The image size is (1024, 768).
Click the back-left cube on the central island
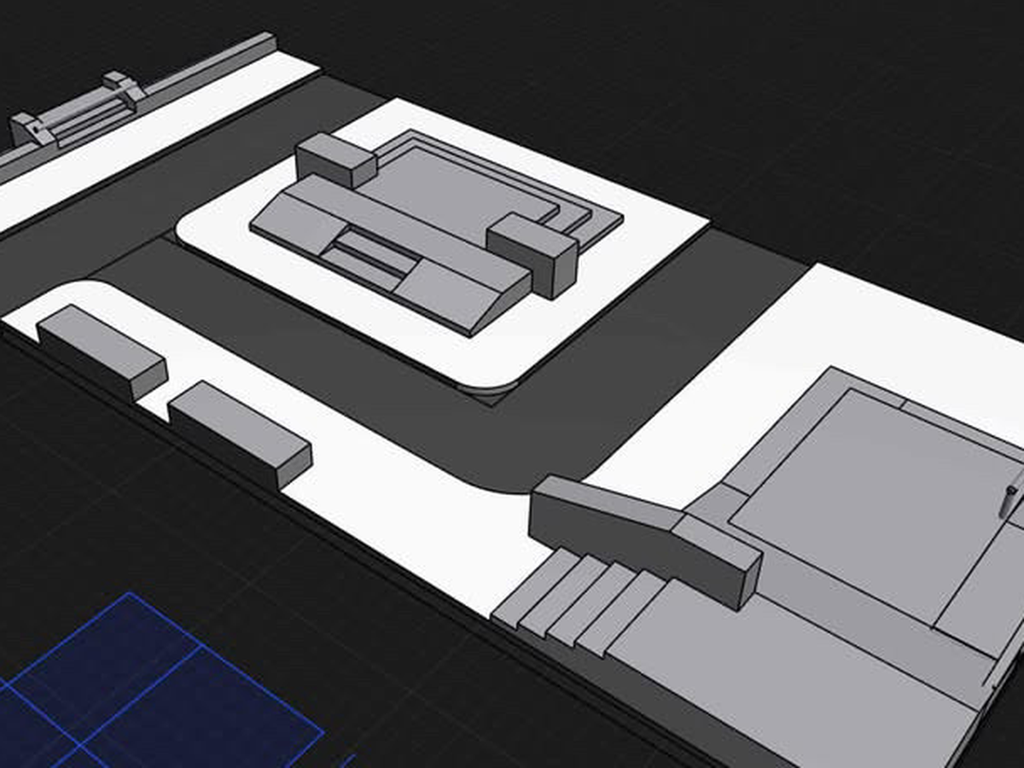tap(335, 159)
